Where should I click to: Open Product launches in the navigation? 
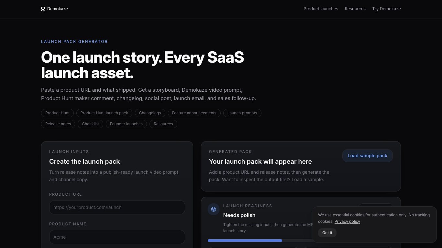[x=321, y=9]
